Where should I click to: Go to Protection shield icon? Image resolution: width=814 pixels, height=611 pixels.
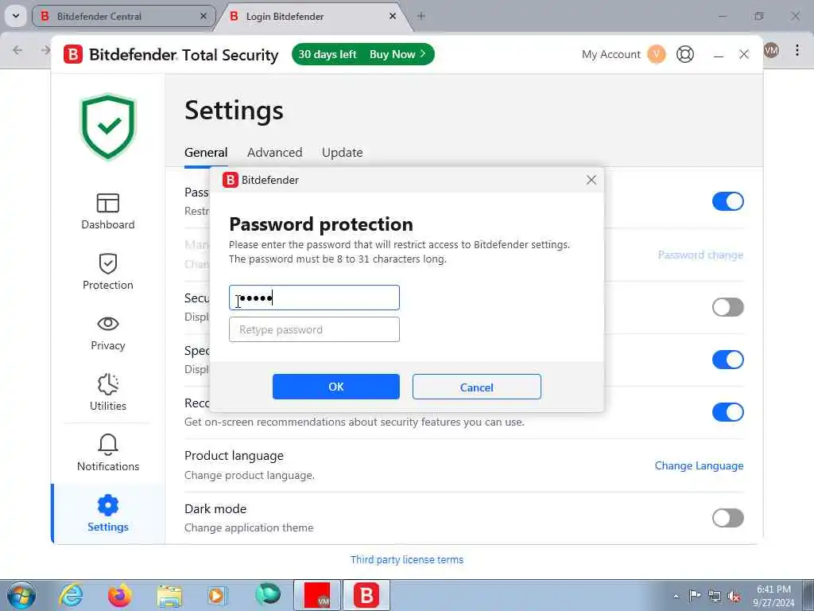click(x=108, y=263)
